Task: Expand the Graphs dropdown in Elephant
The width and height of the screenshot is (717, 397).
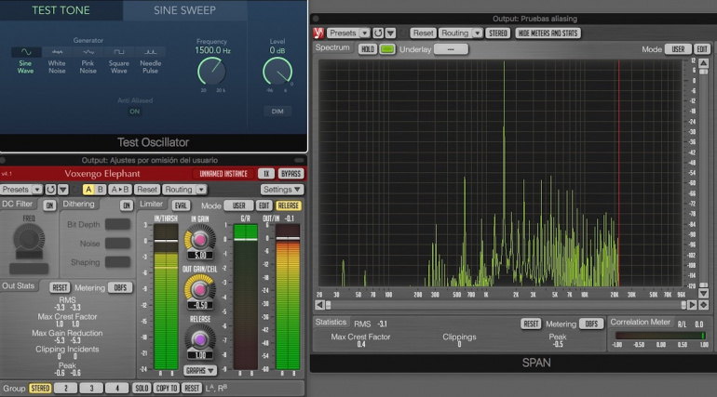Action: click(x=199, y=370)
